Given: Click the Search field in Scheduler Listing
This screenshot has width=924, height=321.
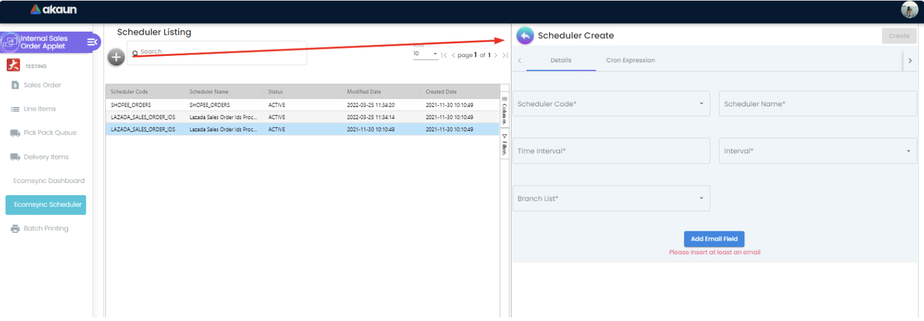Looking at the screenshot, I should [217, 53].
